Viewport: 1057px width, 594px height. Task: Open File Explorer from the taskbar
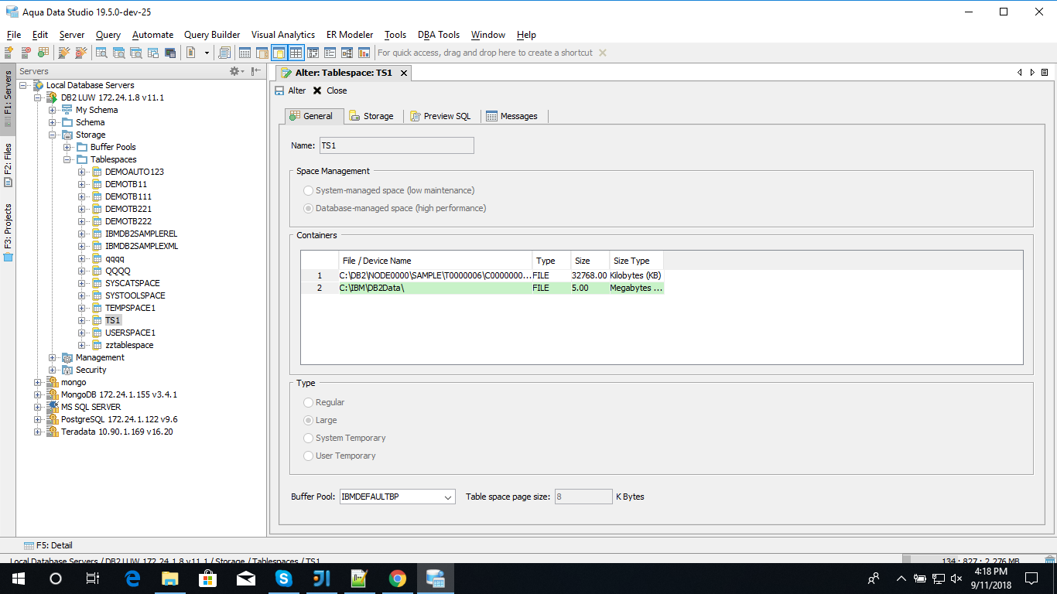click(x=170, y=579)
